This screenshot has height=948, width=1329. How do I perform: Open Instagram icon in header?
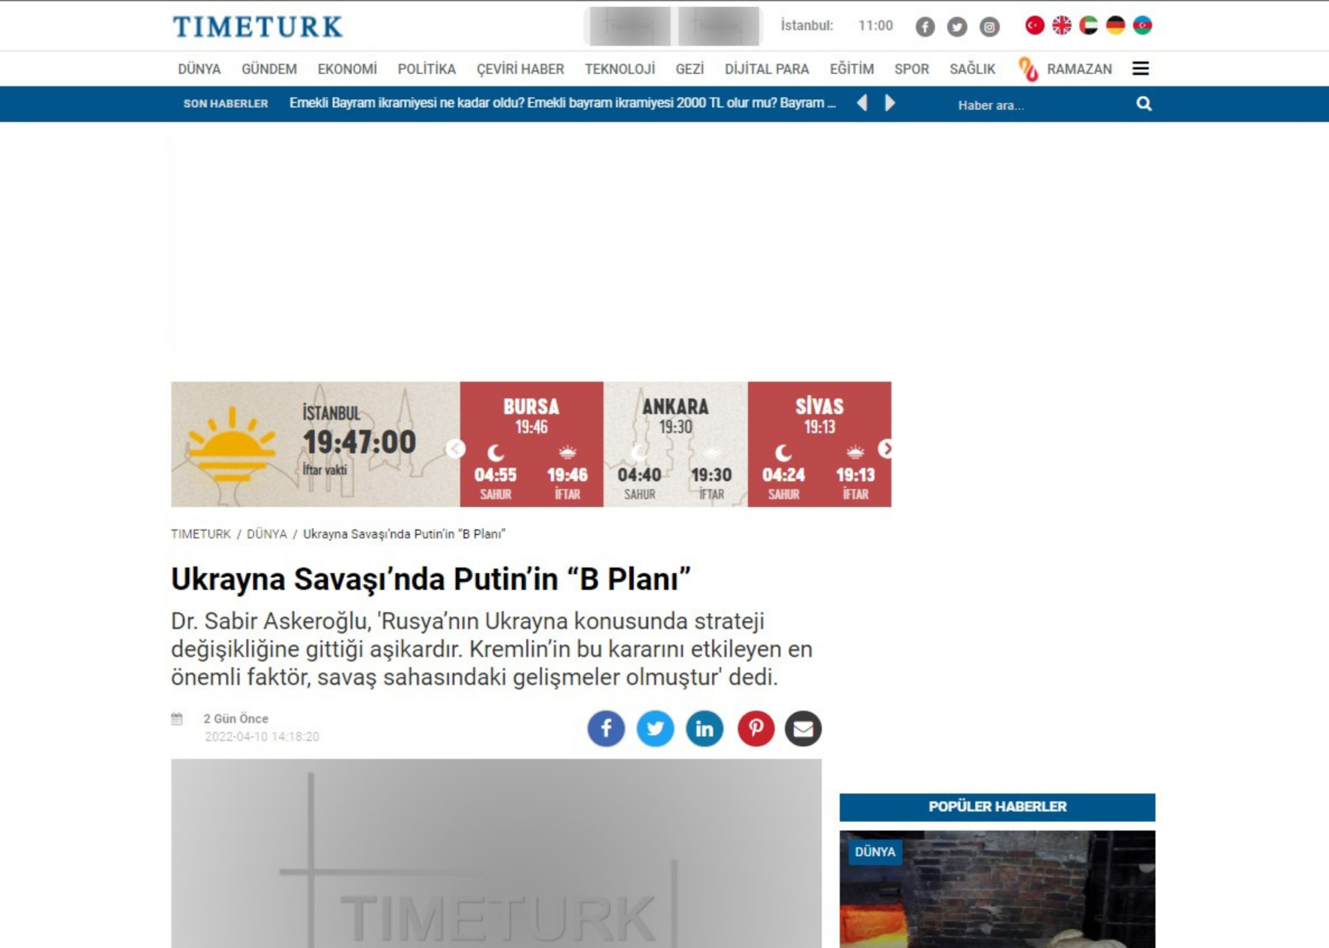coord(989,27)
